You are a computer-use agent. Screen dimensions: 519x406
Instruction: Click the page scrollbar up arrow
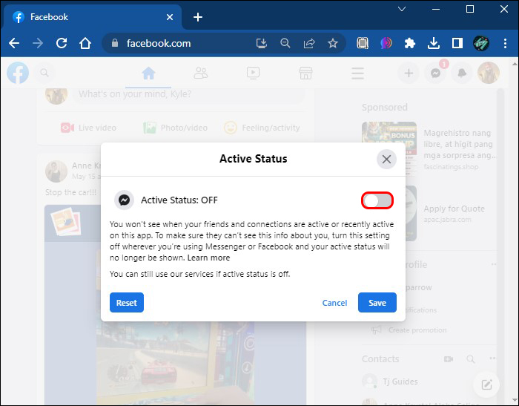(515, 64)
